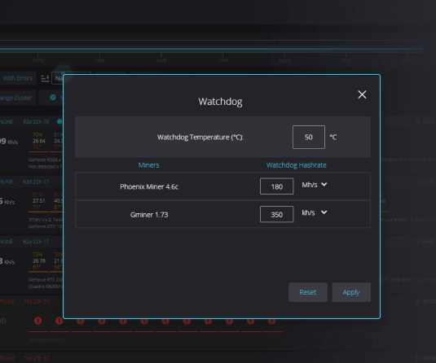Click the Miners column header
The width and height of the screenshot is (436, 363).
(x=149, y=165)
